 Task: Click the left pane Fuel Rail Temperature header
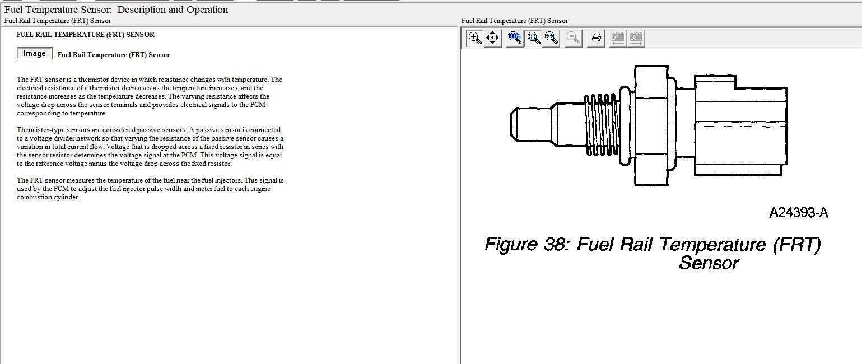(x=58, y=21)
